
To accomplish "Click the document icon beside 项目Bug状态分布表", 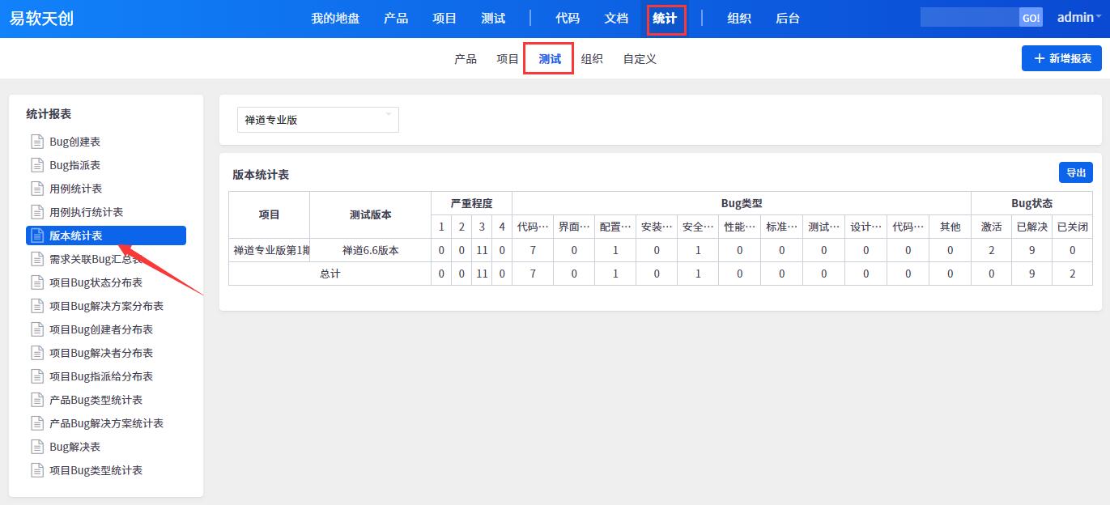I will tap(36, 282).
